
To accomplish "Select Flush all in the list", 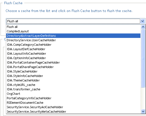I will 73,27.
